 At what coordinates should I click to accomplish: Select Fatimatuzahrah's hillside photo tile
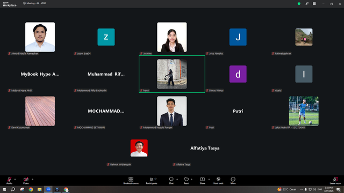click(304, 37)
